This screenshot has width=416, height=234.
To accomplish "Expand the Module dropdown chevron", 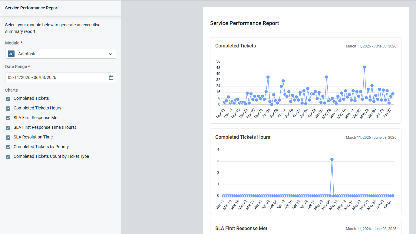I will coord(111,54).
